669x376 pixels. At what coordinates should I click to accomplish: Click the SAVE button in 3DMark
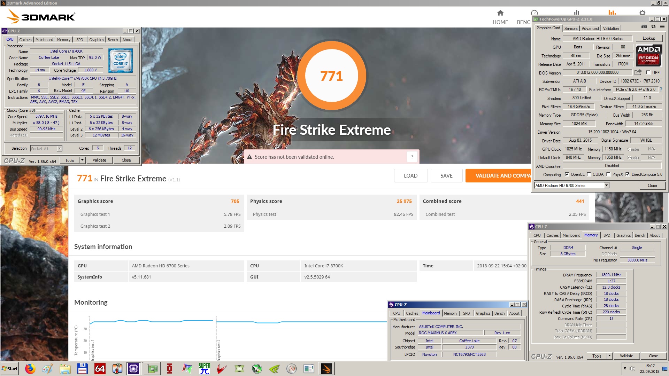coord(446,176)
